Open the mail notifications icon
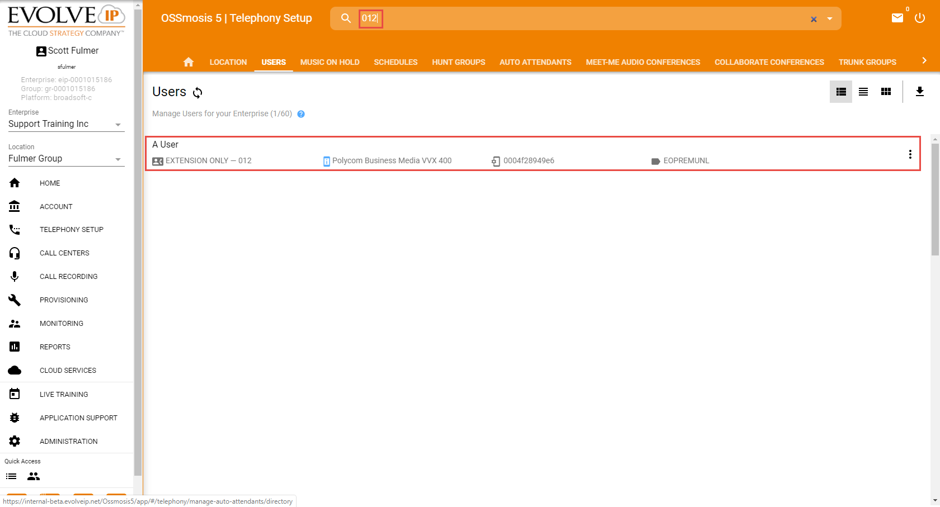 point(897,18)
